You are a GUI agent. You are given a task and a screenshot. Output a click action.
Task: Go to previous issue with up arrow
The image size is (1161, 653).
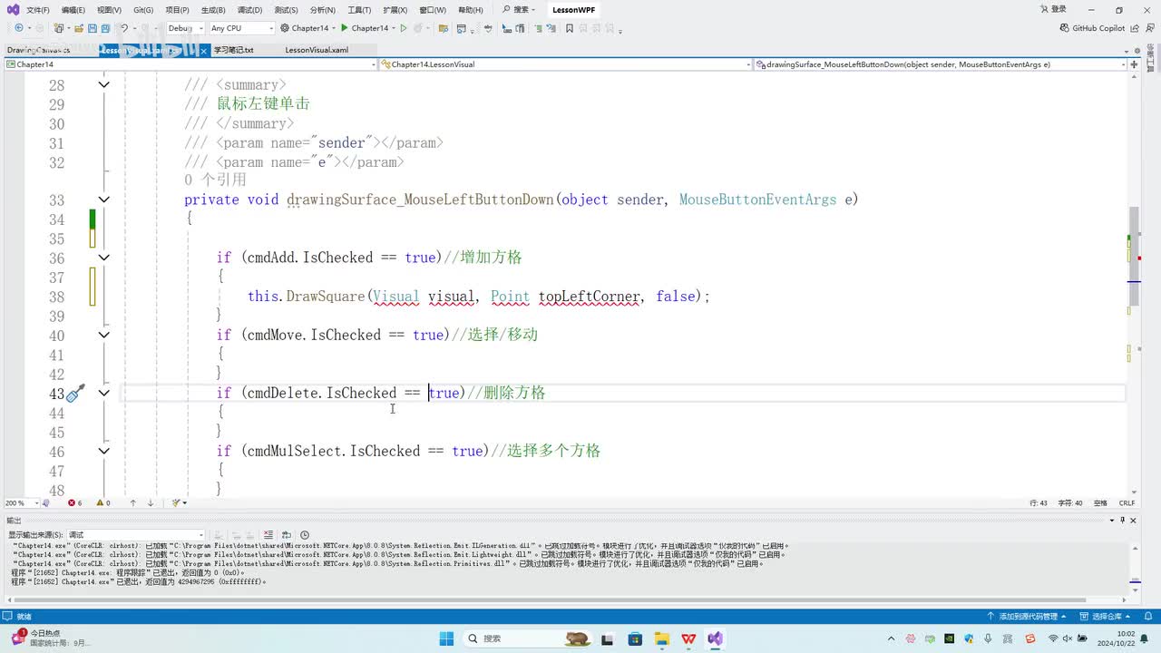point(132,502)
